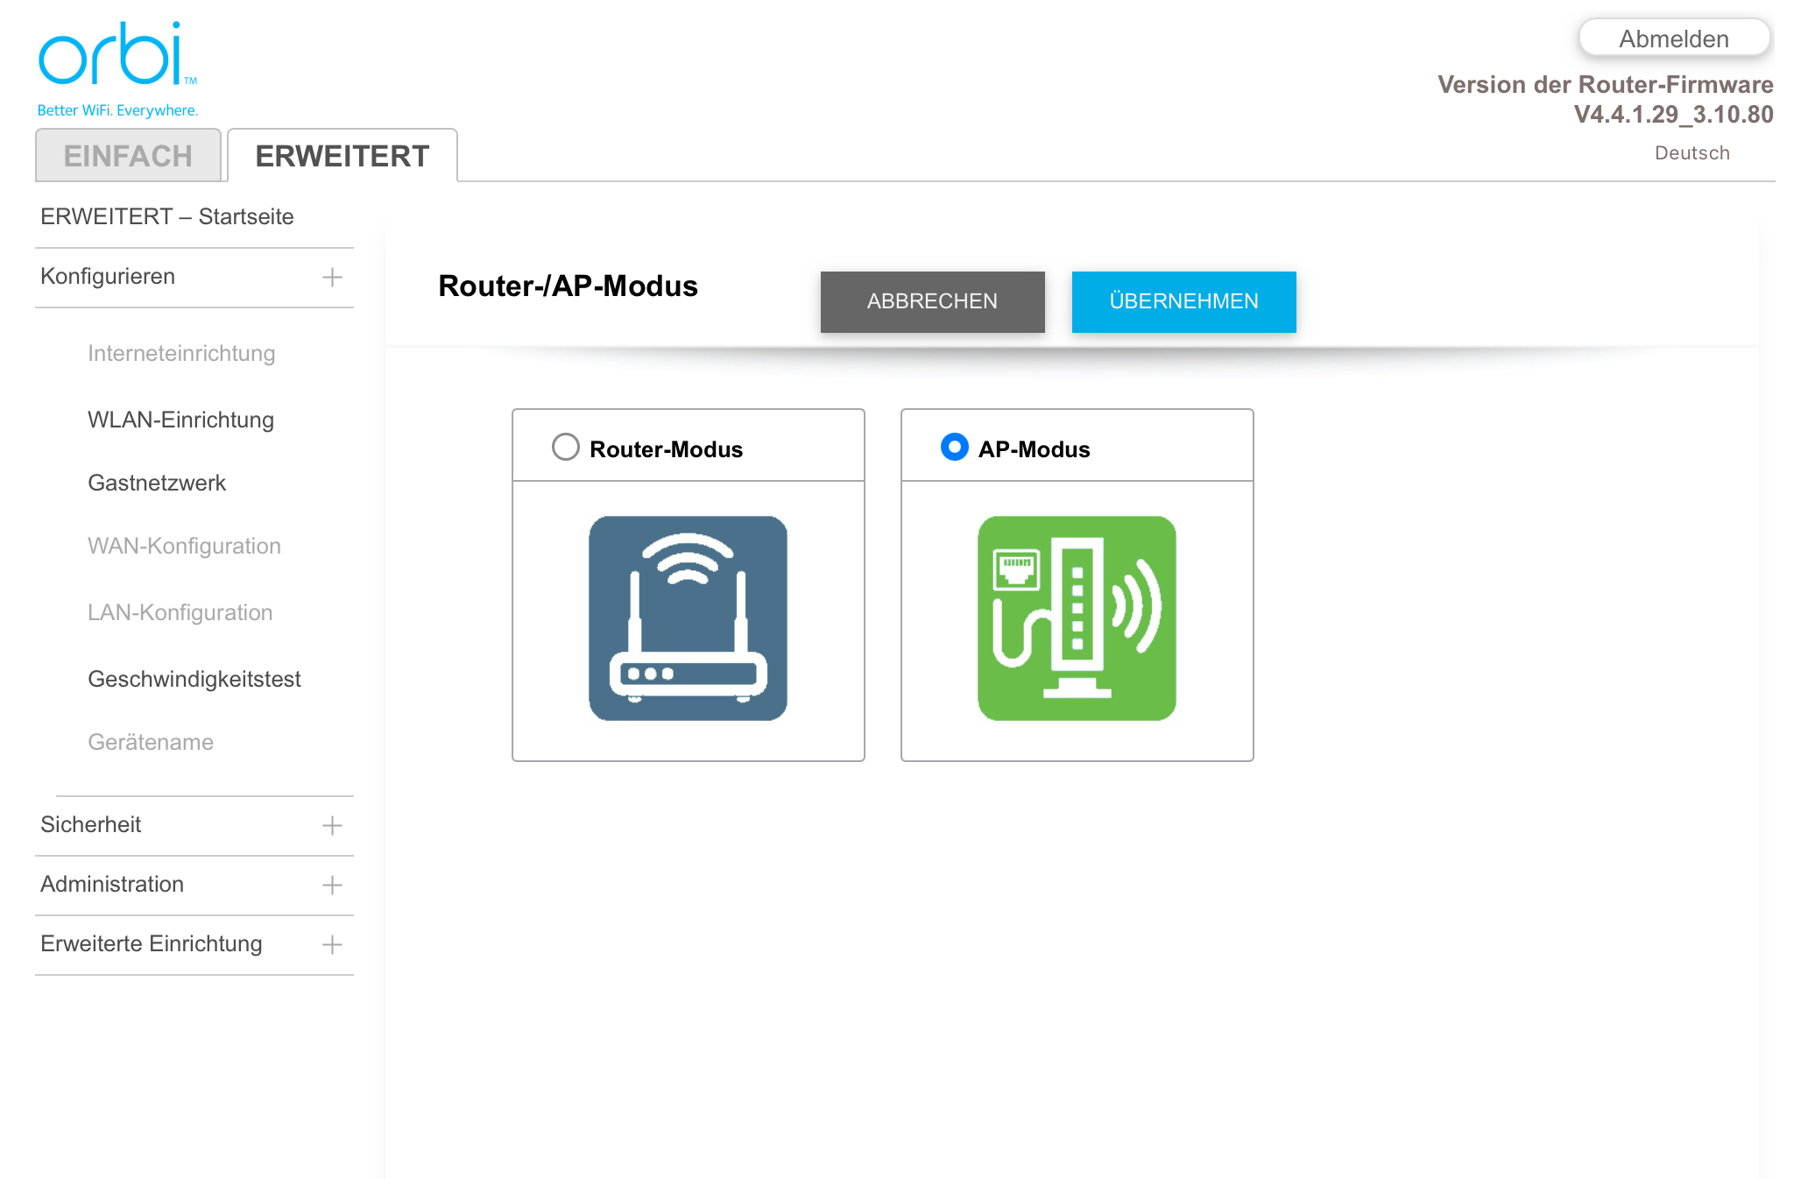Screen dimensions: 1794x1179
Task: Switch to the EINFACH tab
Action: (128, 156)
